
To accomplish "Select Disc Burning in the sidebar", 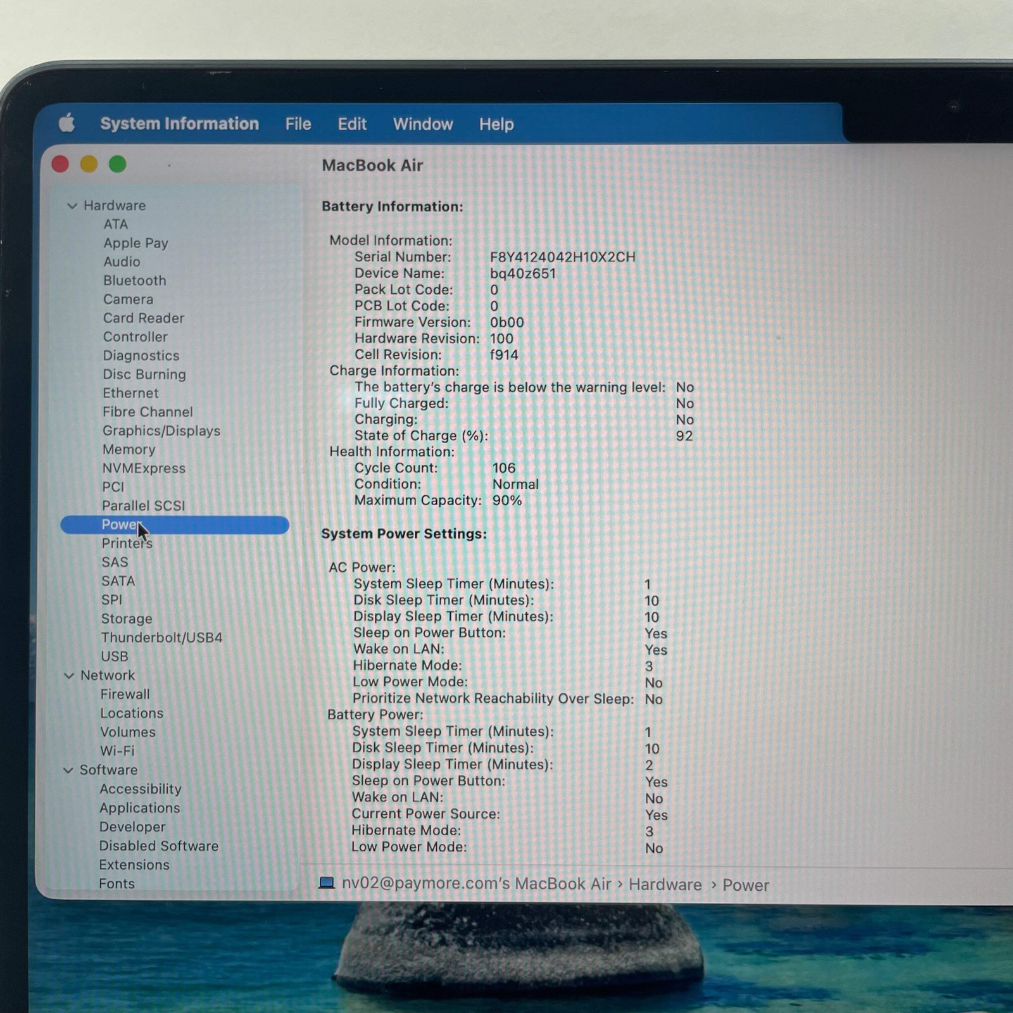I will tap(144, 374).
